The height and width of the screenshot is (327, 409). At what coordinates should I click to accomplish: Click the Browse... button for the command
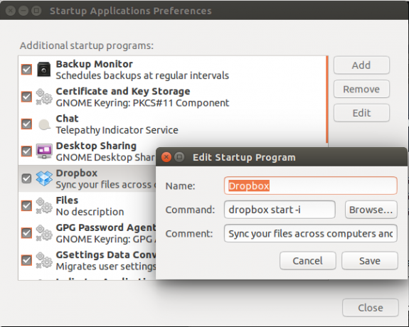point(371,210)
